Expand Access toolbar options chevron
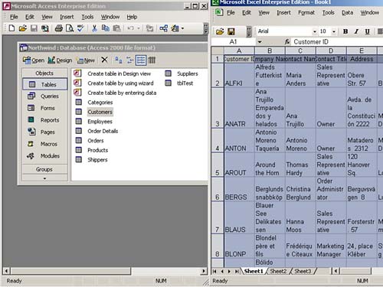Viewport: 383px width, 287px height. [x=205, y=28]
